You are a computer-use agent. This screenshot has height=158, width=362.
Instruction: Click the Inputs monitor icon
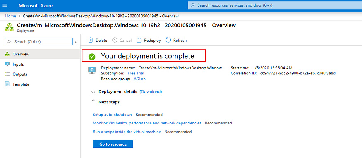[x=7, y=64]
